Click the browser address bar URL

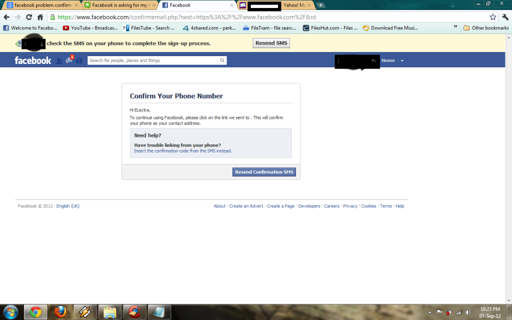pos(187,17)
